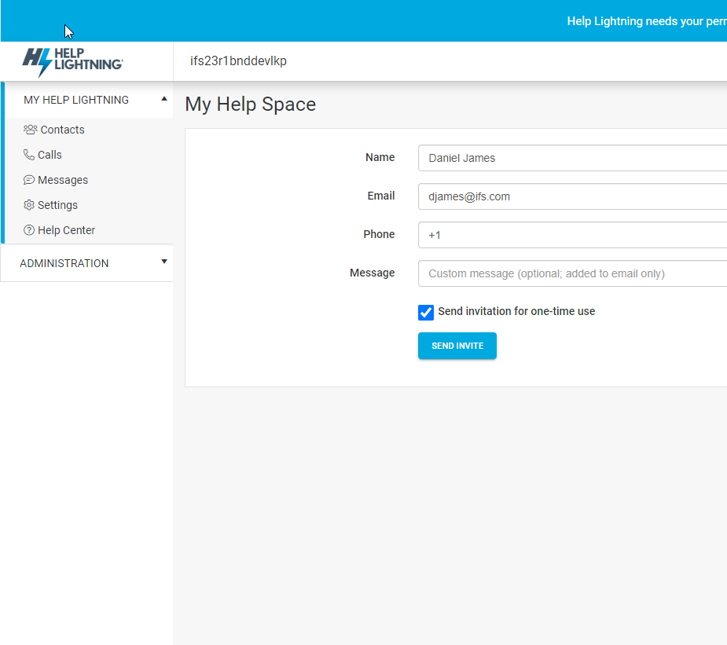Click the Messages speech bubble icon
This screenshot has height=645, width=727.
29,180
